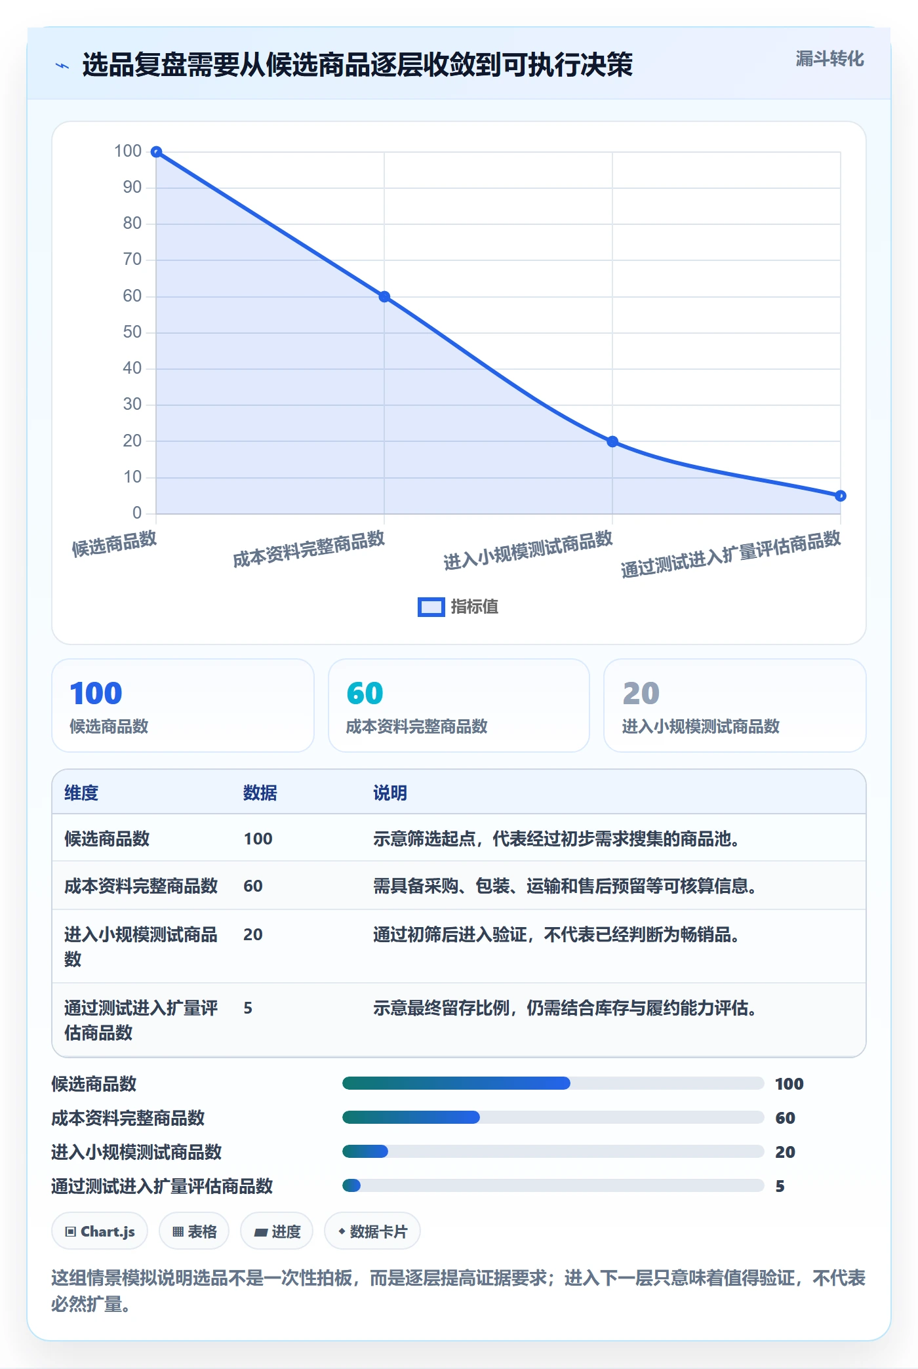Click the 候选商品数 x-axis label on chart

pos(114,544)
